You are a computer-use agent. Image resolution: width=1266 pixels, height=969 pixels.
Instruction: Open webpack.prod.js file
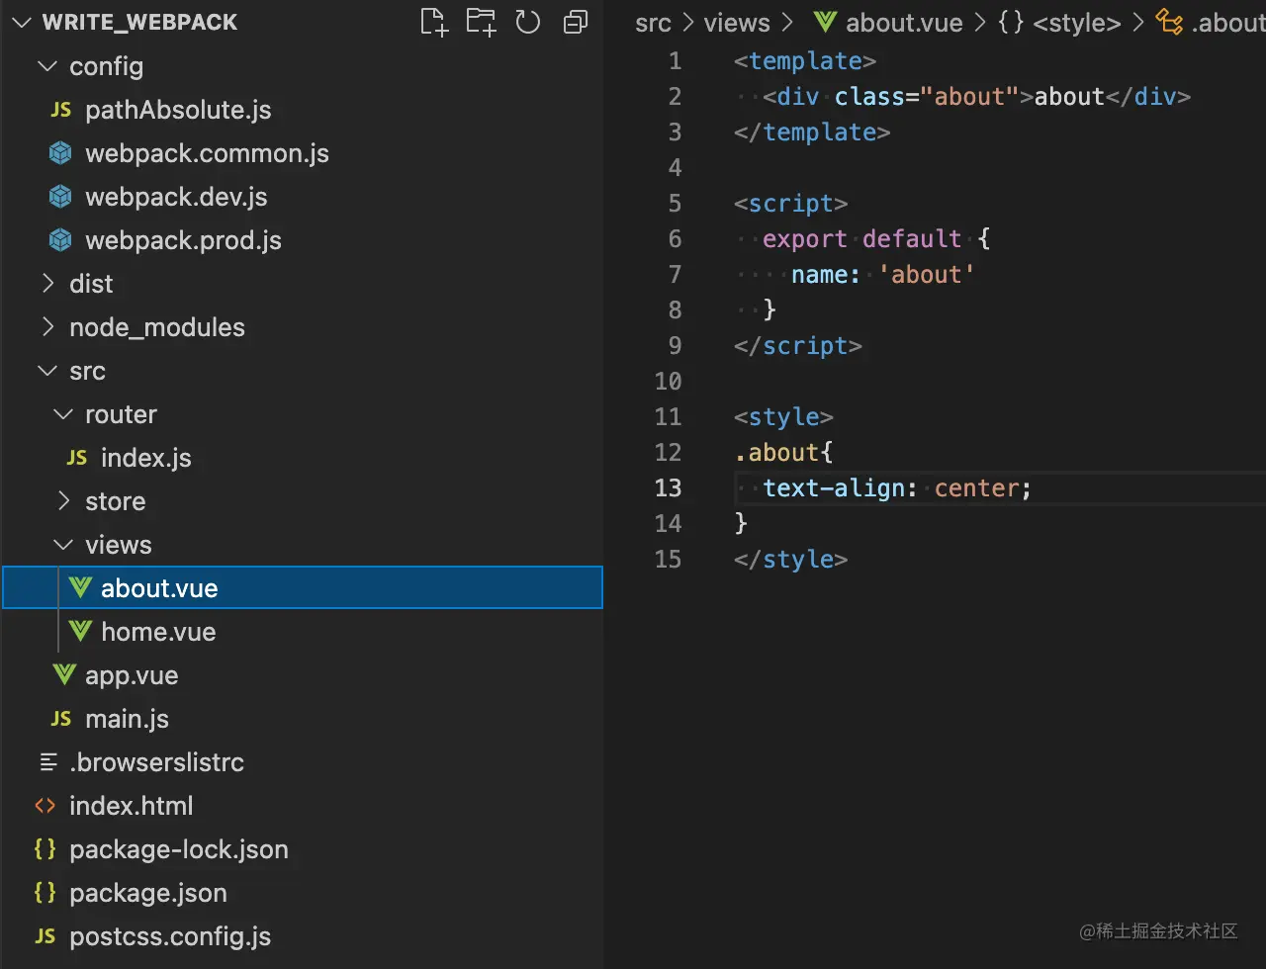pyautogui.click(x=302, y=240)
